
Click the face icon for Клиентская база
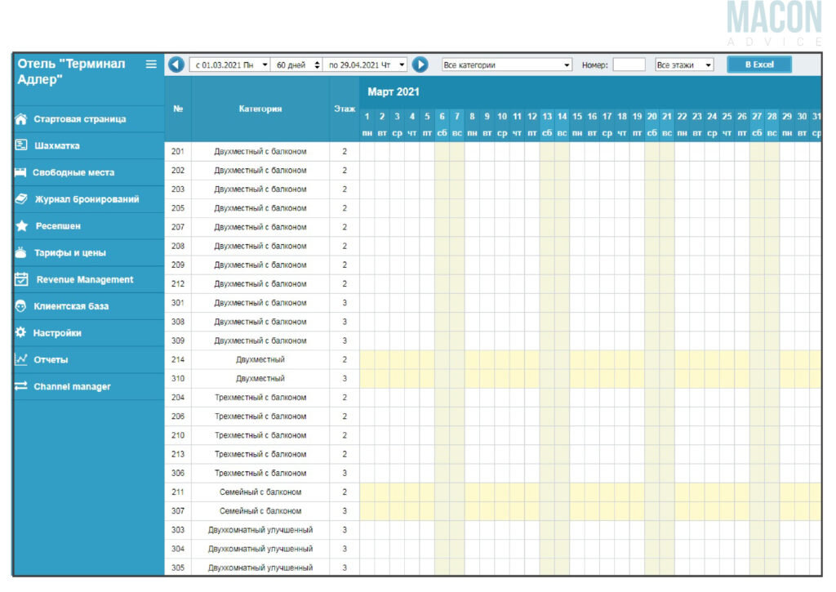tap(20, 306)
